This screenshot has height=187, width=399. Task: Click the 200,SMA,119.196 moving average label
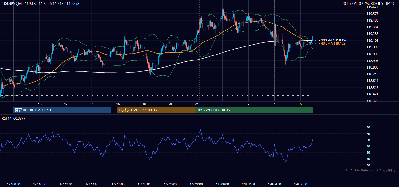pos(331,40)
